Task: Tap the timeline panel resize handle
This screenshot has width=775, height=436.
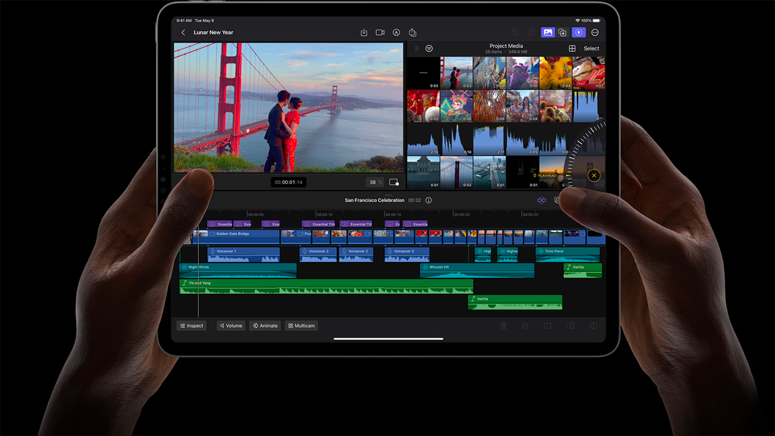Action: click(388, 194)
